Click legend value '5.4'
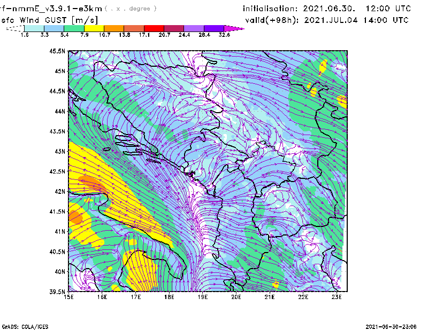Screen dimensions: 428x330 64,35
